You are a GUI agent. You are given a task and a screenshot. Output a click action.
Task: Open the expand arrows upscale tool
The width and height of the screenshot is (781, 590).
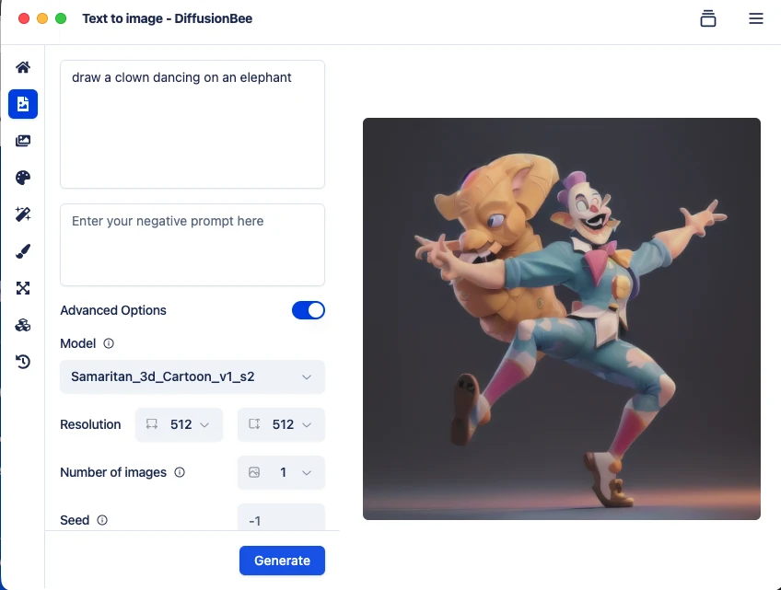coord(23,288)
